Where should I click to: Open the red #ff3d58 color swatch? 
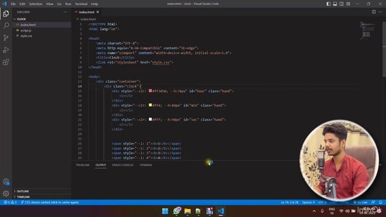pos(150,91)
